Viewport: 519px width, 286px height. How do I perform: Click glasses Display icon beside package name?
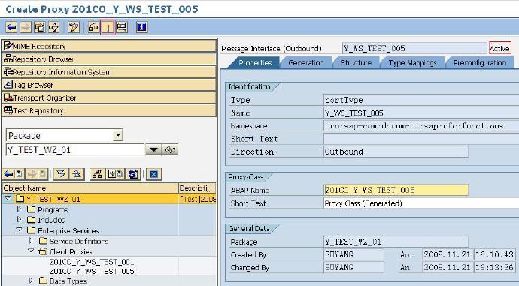tap(170, 150)
